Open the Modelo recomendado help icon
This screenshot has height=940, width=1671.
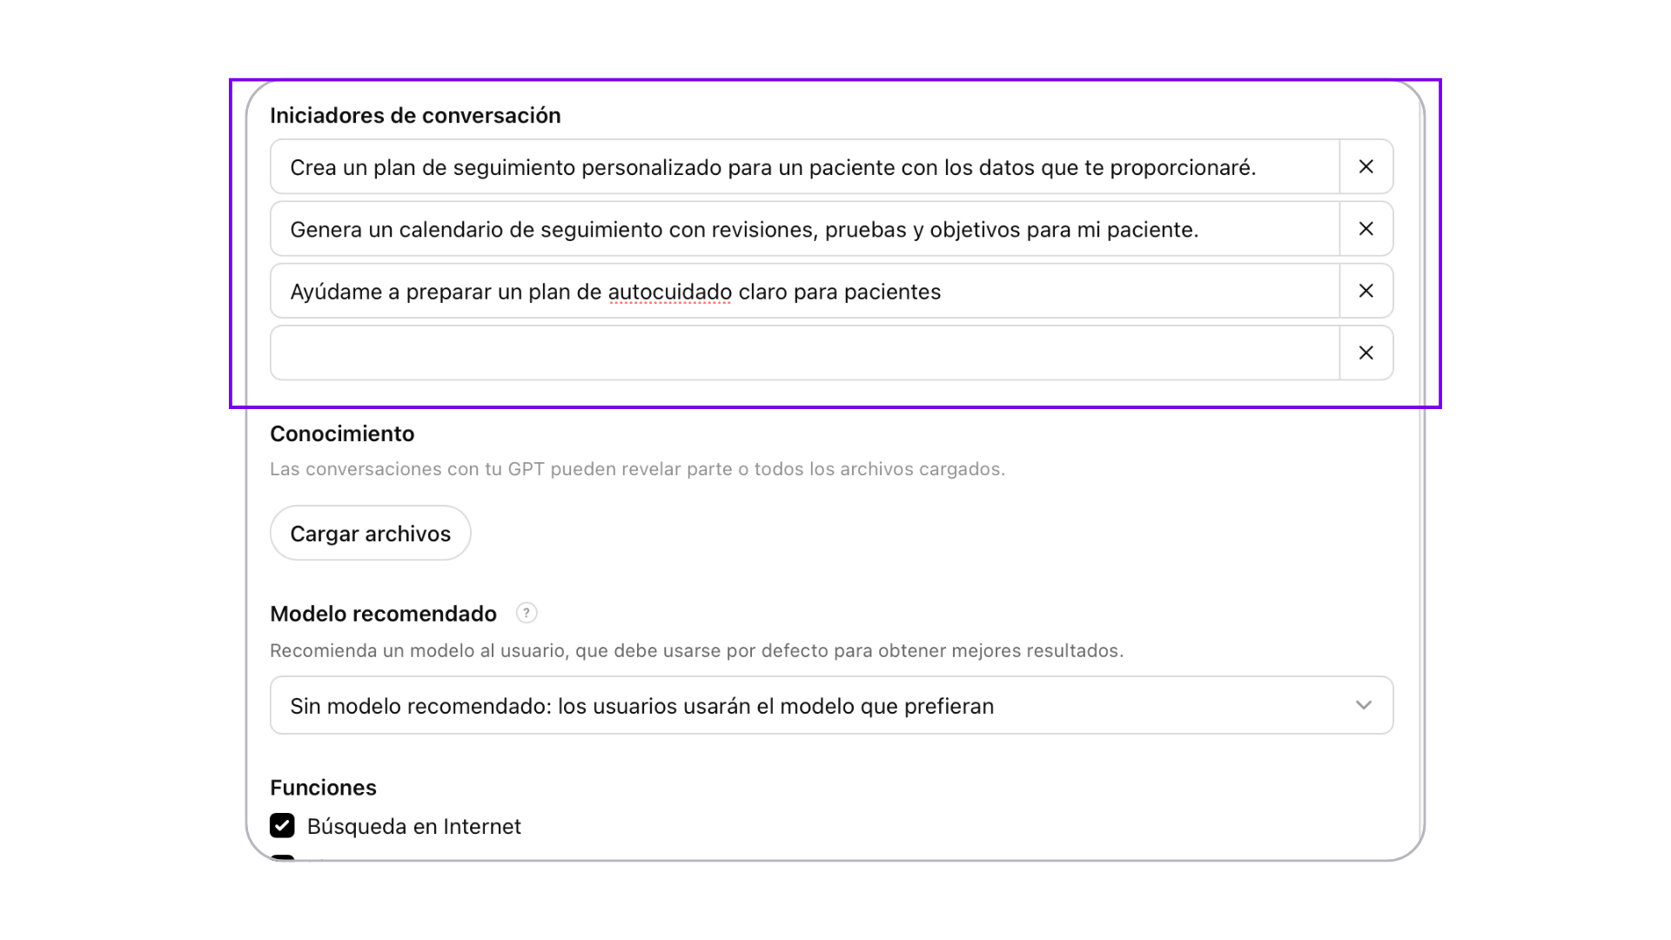click(x=526, y=613)
